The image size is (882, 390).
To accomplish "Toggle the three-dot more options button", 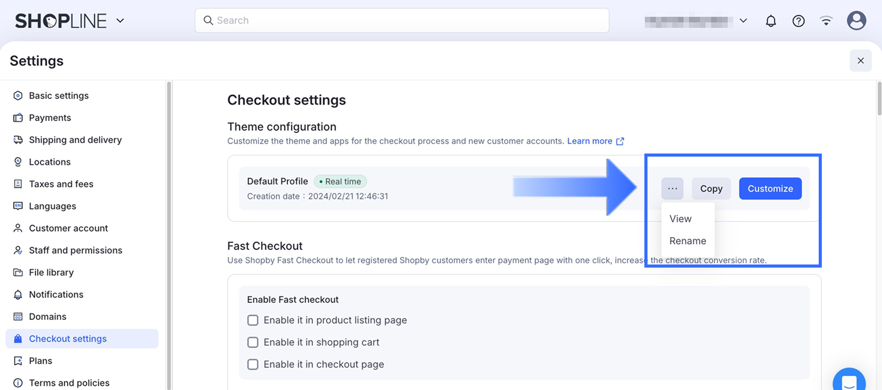I will click(x=672, y=189).
